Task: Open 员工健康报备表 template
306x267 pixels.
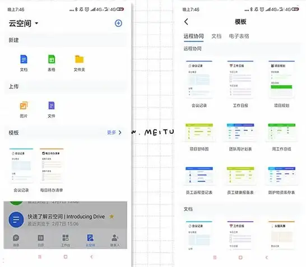Action: coord(240,181)
